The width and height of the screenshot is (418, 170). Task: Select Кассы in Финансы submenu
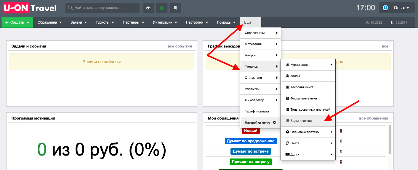308,76
